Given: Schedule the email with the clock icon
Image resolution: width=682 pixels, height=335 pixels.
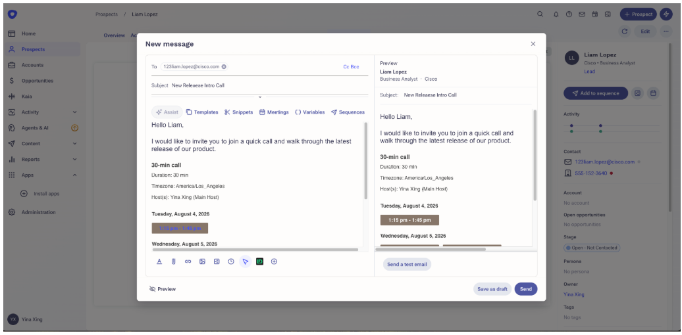Looking at the screenshot, I should point(231,261).
